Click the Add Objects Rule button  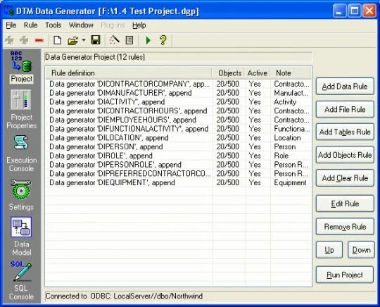345,155
